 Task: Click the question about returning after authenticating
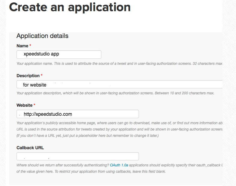tap(63, 165)
